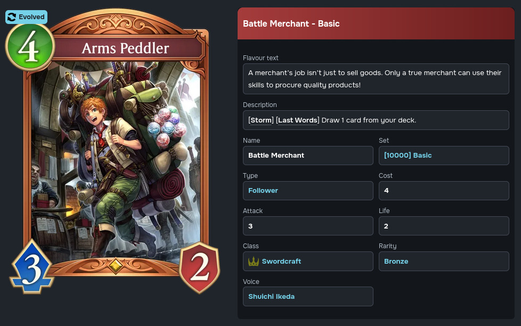
Task: Click the red defense 2 shield icon
Action: click(x=199, y=268)
